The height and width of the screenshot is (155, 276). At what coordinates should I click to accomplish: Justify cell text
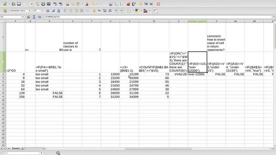[82, 11]
